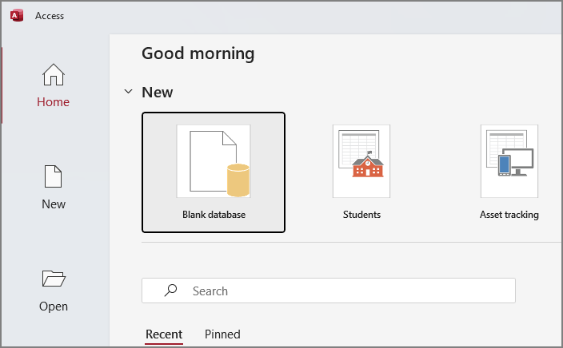The height and width of the screenshot is (348, 563).
Task: Click the Open folder icon in sidebar
Action: [54, 279]
